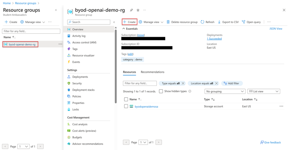Click Delete resource group
This screenshot has width=288, height=150.
tap(182, 22)
